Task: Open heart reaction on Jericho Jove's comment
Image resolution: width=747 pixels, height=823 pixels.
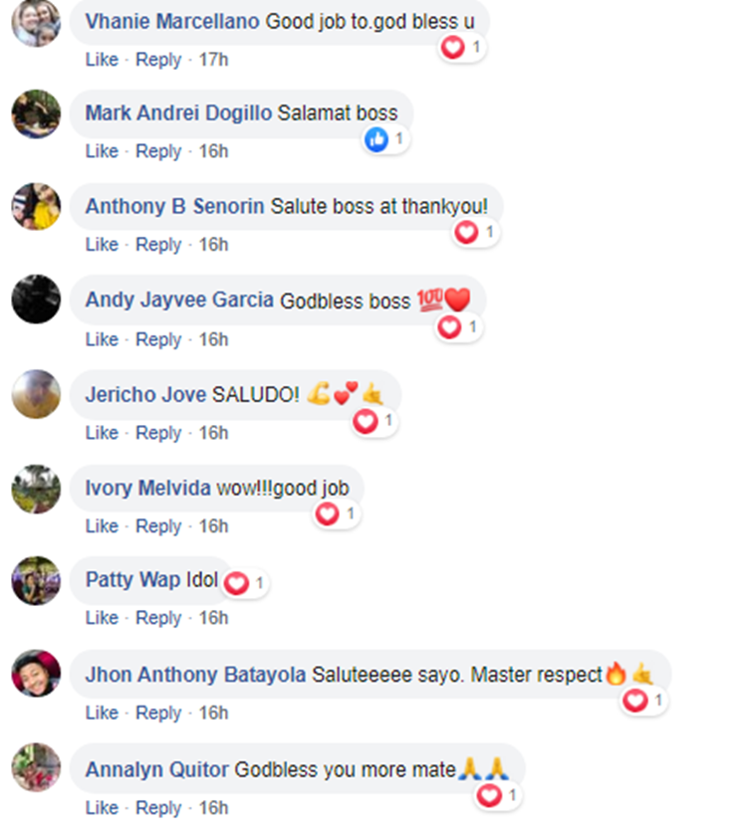Action: point(374,422)
